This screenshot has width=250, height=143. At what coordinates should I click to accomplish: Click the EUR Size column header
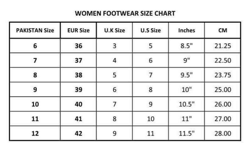pyautogui.click(x=78, y=30)
